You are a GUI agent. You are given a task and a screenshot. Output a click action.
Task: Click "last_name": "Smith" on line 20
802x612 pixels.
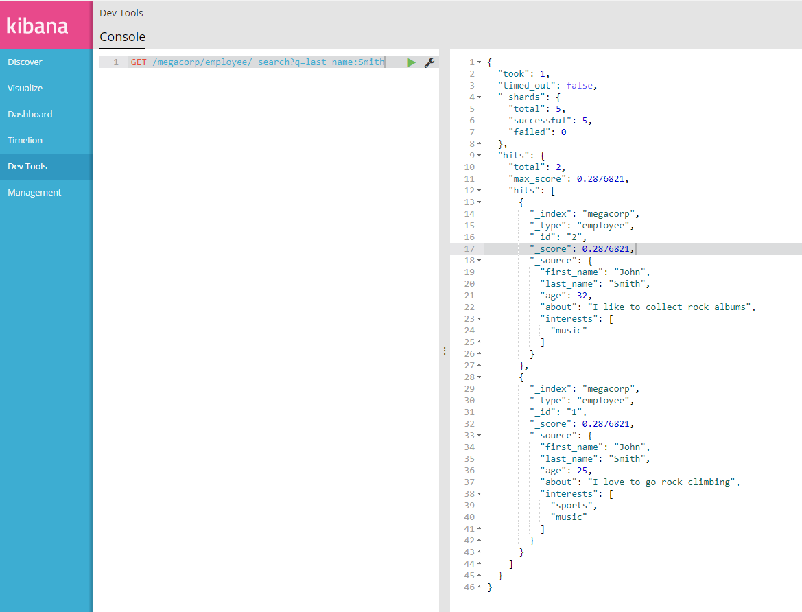coord(595,284)
